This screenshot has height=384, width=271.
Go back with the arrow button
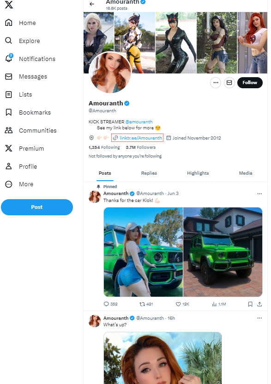pyautogui.click(x=91, y=4)
